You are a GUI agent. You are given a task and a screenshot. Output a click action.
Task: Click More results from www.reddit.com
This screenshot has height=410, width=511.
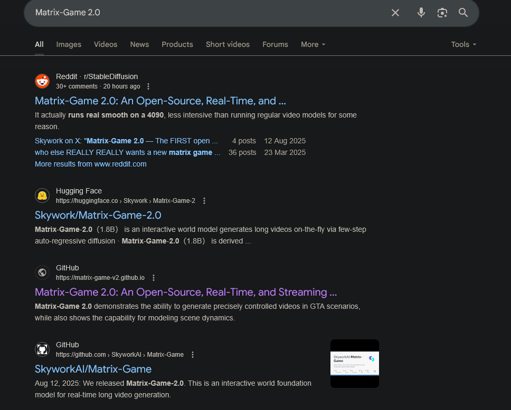pyautogui.click(x=91, y=164)
